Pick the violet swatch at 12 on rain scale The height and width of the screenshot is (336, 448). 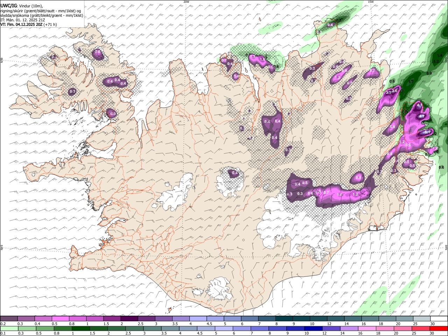[x=331, y=328]
